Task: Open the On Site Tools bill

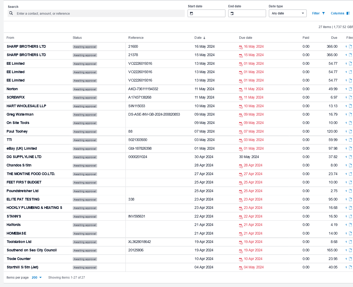Action: [18, 123]
